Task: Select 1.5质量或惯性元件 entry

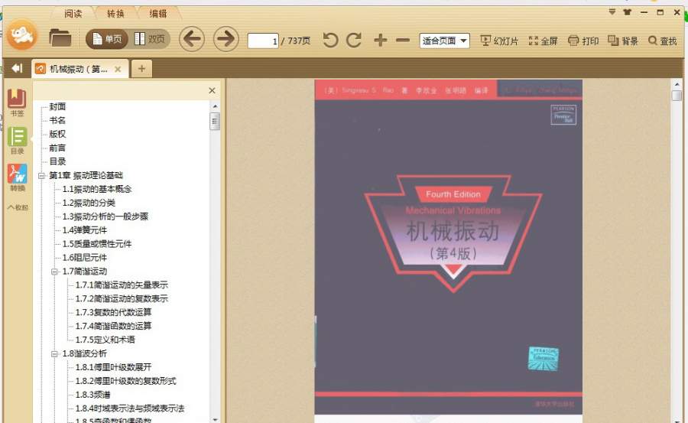Action: pyautogui.click(x=97, y=243)
